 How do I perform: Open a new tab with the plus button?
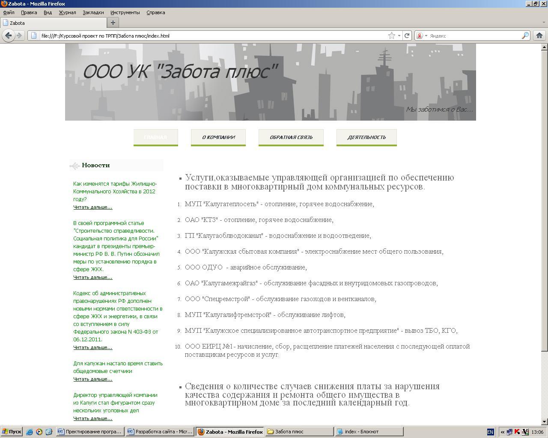pos(113,23)
